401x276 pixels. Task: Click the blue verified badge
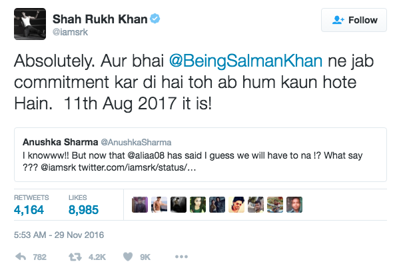click(x=156, y=19)
